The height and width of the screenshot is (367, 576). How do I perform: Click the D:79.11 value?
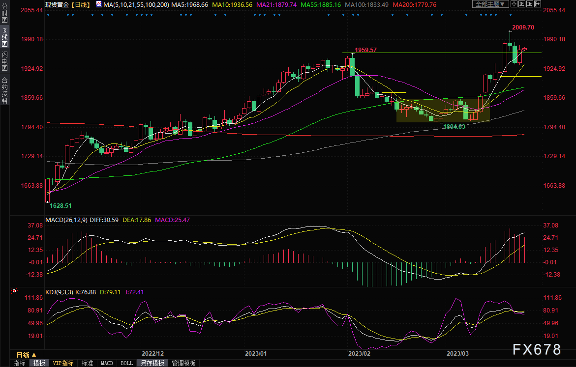pos(110,292)
